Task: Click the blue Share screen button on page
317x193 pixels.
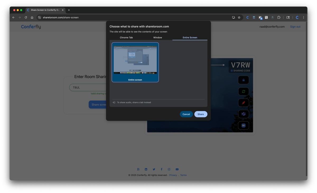Action: pyautogui.click(x=97, y=104)
